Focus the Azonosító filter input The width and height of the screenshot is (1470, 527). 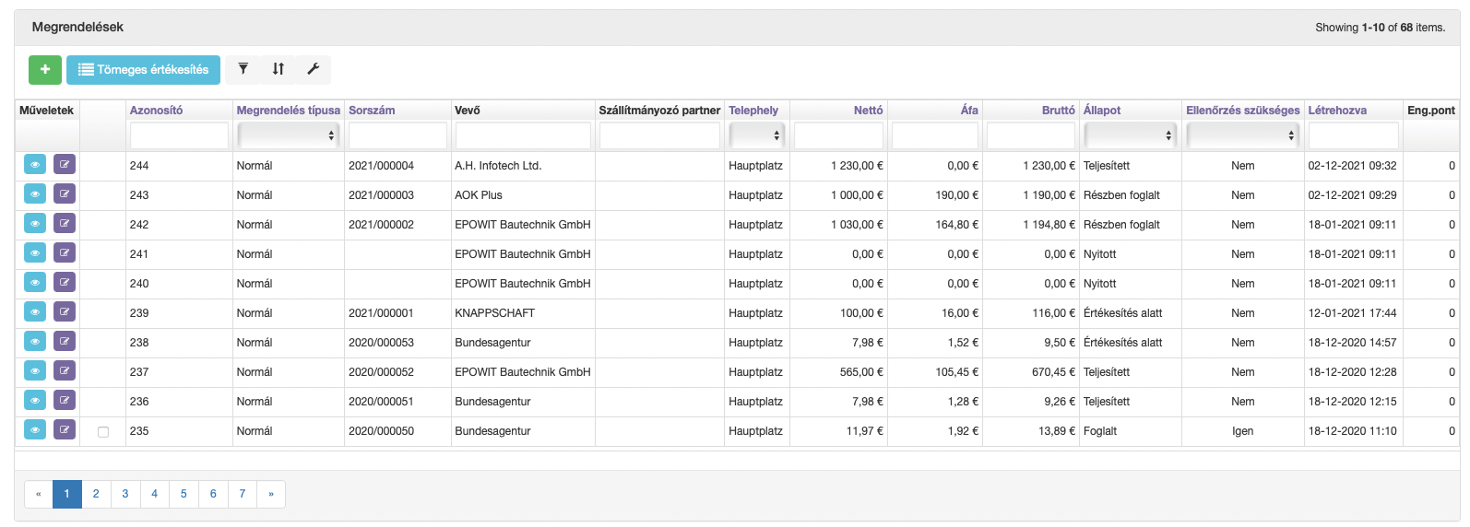tap(179, 135)
